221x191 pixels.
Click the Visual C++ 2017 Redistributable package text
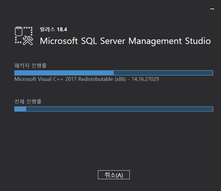coord(86,79)
